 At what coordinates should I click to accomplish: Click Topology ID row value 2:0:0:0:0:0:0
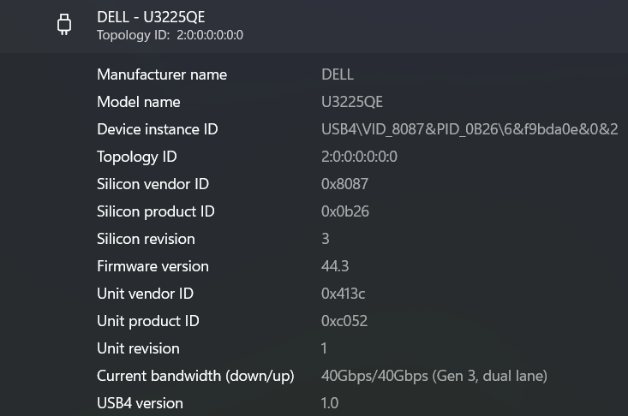359,157
